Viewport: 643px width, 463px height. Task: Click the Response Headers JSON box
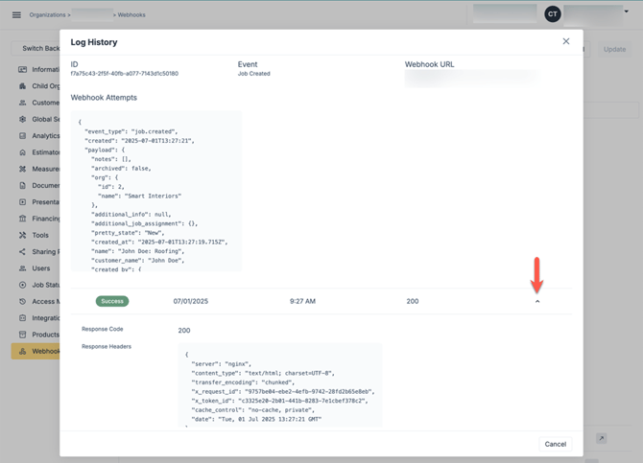point(279,383)
